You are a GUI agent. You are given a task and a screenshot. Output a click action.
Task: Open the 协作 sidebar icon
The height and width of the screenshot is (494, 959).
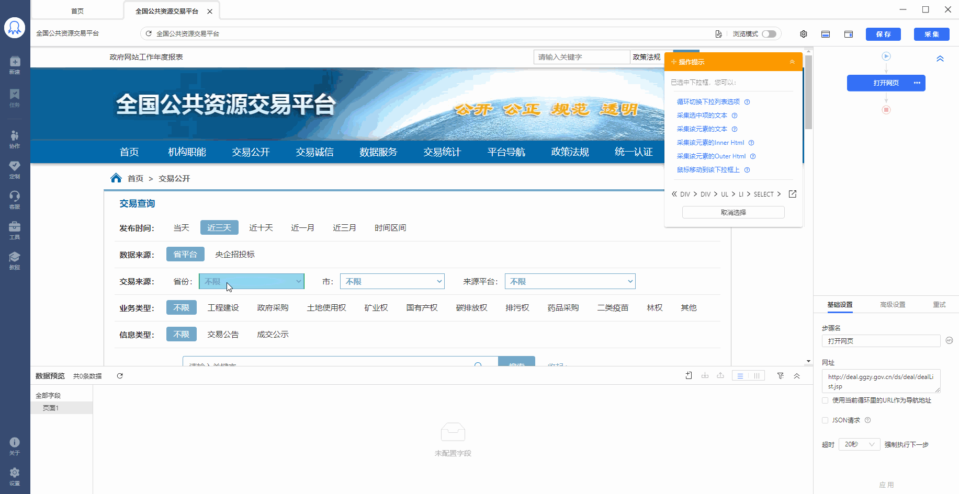pos(15,139)
